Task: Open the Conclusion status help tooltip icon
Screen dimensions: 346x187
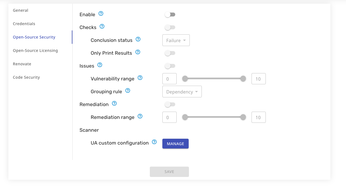Action: tap(138, 39)
